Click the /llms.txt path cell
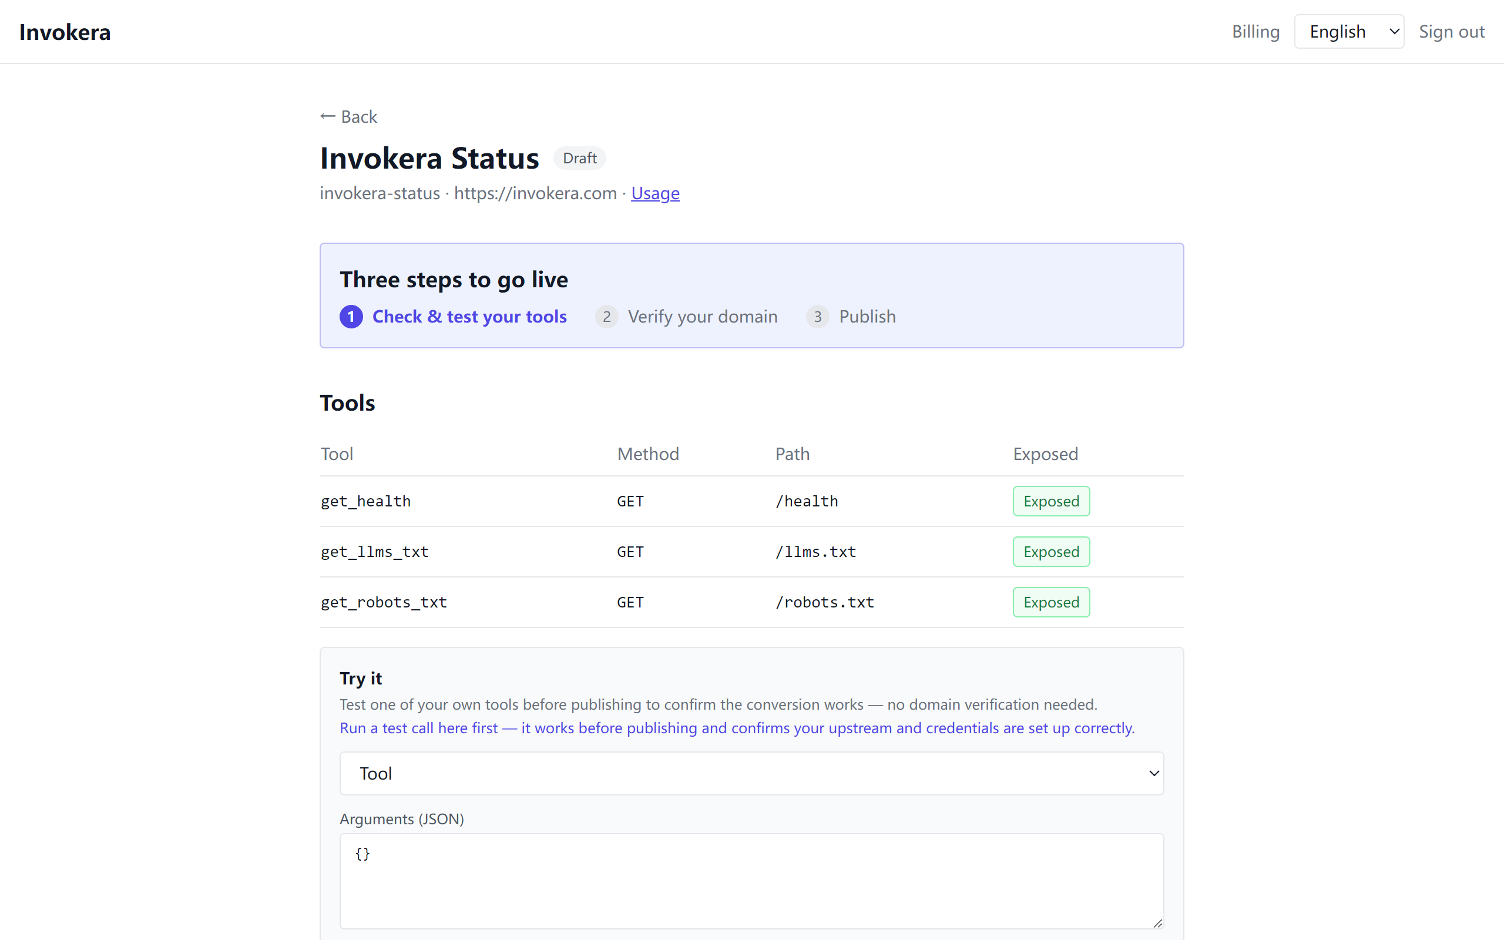The height and width of the screenshot is (940, 1504). (x=815, y=552)
